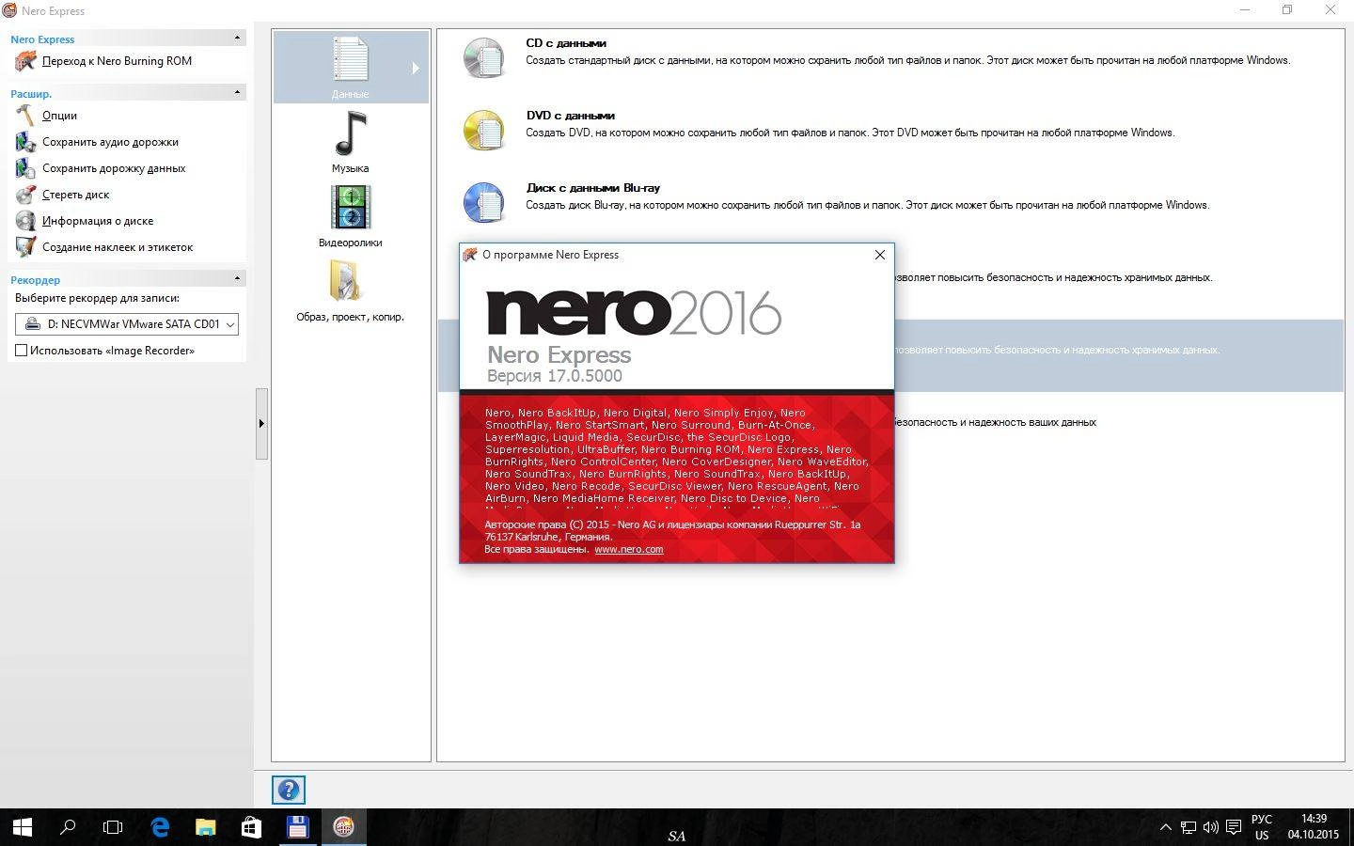Select the DVD с данными option
The image size is (1354, 846).
[x=570, y=116]
